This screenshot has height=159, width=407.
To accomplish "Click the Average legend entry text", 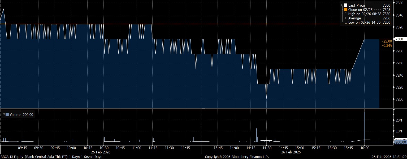I will 354,18.
